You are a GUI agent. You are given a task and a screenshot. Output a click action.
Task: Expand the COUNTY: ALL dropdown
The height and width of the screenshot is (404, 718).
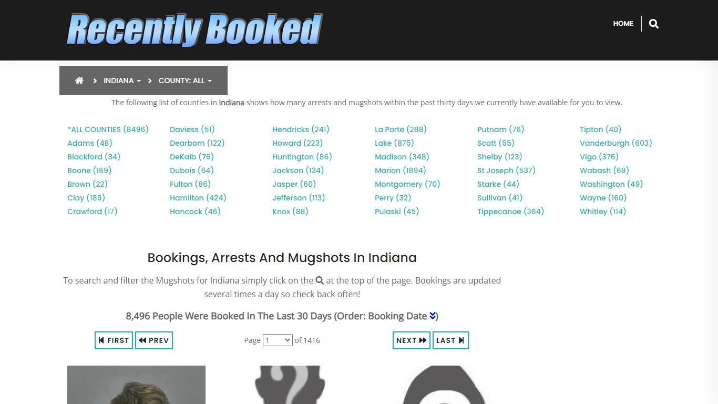tap(185, 80)
